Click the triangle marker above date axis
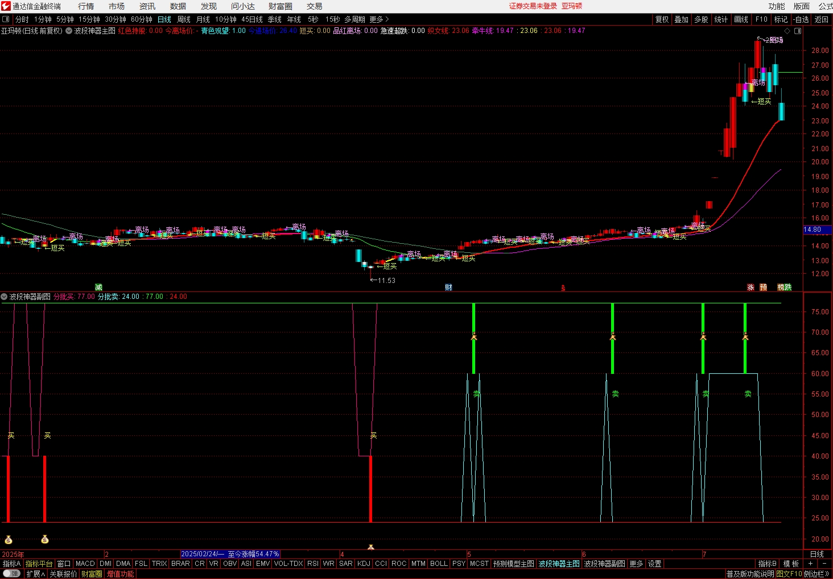This screenshot has height=579, width=833. pos(371,547)
